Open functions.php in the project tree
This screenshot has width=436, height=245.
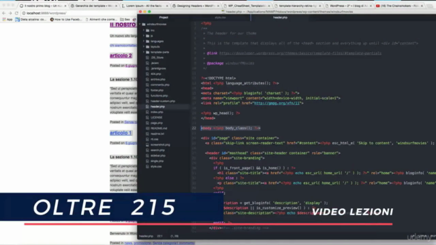coord(159,95)
